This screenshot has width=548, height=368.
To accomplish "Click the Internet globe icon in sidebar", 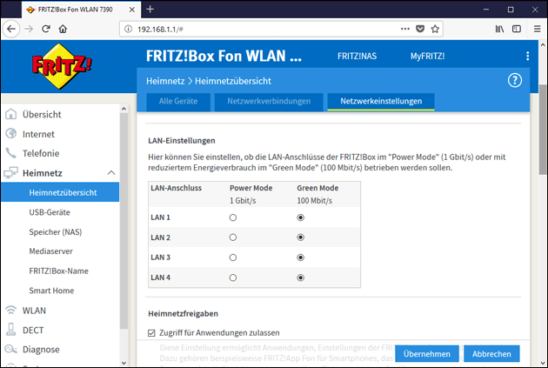I will click(10, 133).
